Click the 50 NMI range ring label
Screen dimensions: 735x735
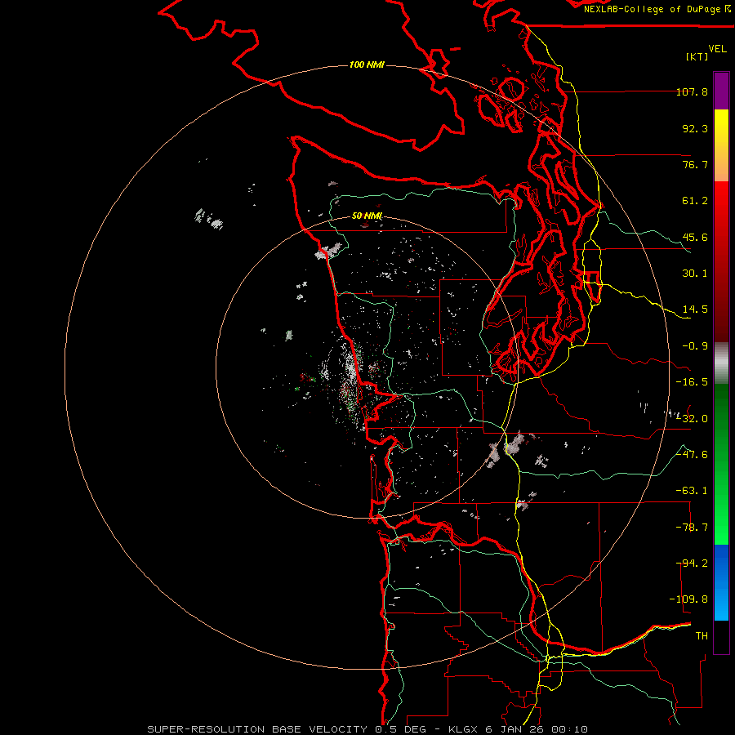pos(367,216)
